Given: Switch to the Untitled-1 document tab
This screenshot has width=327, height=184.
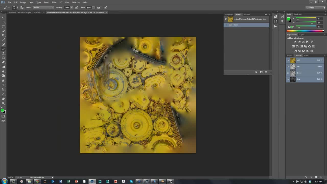Looking at the screenshot, I should point(25,12).
